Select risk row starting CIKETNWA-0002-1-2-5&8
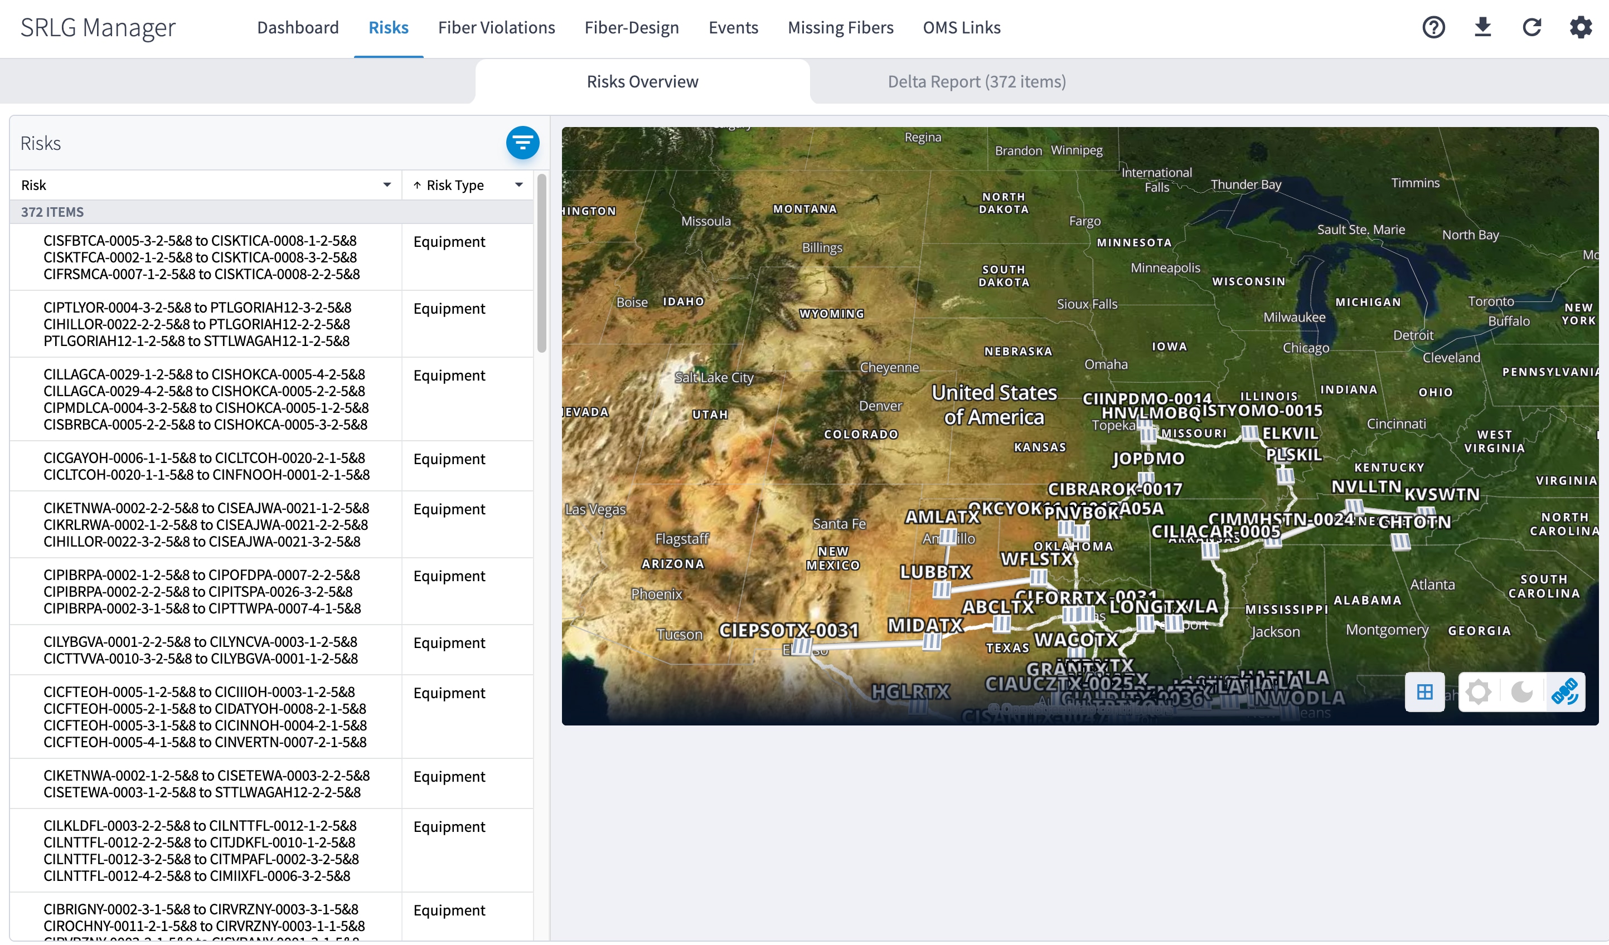Viewport: 1609px width, 945px height. [x=272, y=784]
